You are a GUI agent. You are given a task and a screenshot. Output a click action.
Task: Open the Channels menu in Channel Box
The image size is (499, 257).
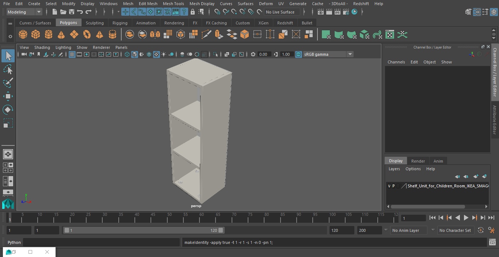click(396, 62)
